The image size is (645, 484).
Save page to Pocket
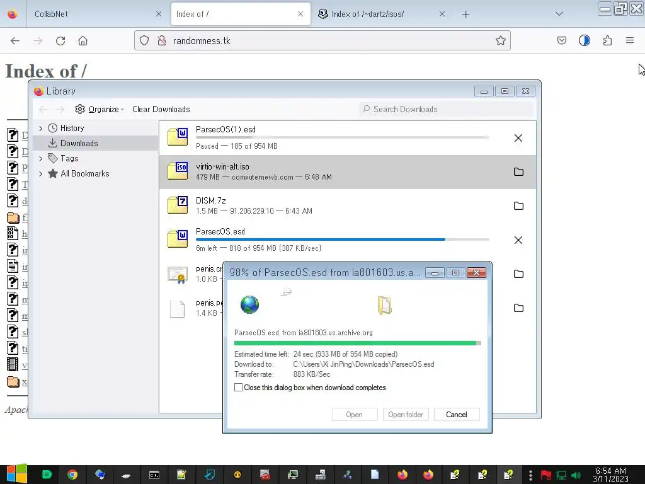(x=561, y=40)
